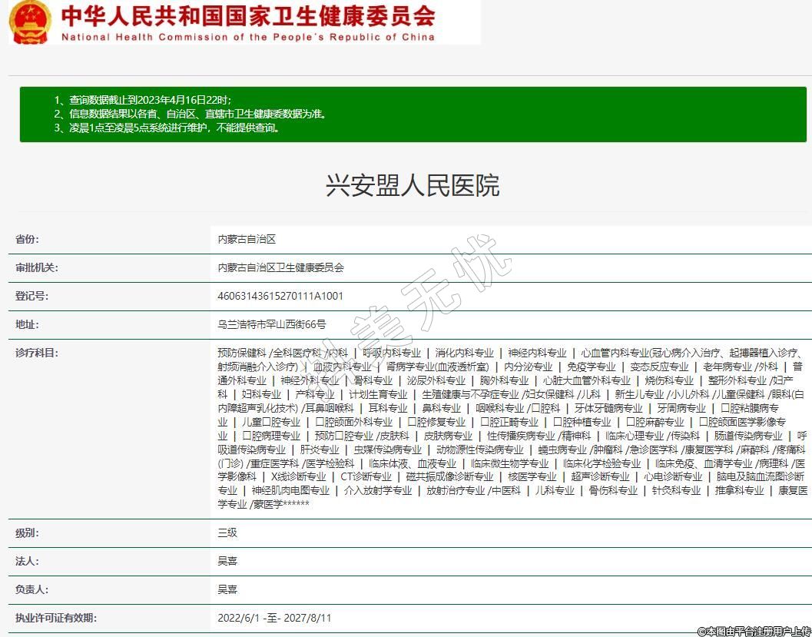Click the 中华人民共和国国家卫生健康委员会 header title
The image size is (812, 637).
coord(247,15)
